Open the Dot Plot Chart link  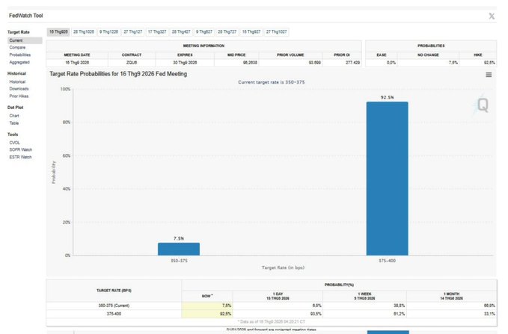(x=14, y=116)
